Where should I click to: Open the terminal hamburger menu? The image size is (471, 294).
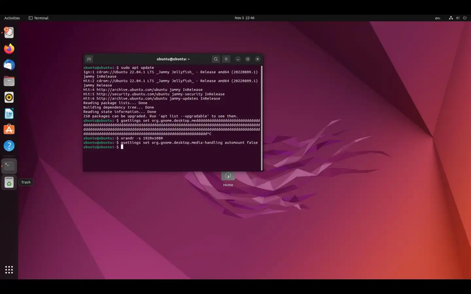pos(226,59)
